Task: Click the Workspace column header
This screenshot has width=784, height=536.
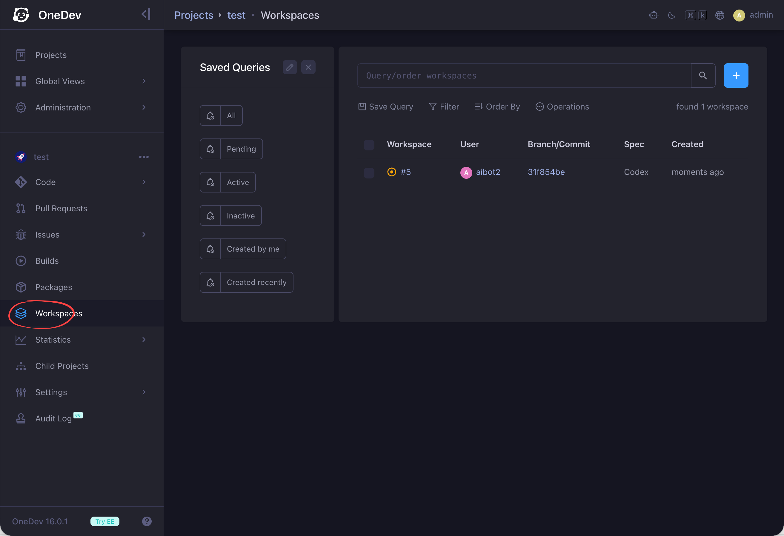Action: 409,144
